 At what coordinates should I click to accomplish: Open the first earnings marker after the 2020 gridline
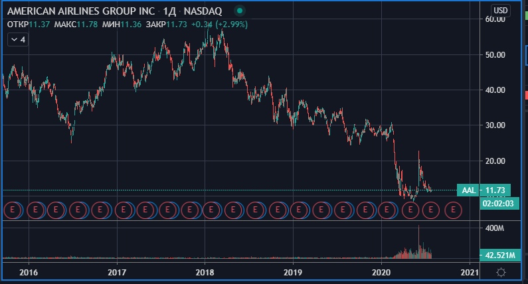(387, 210)
